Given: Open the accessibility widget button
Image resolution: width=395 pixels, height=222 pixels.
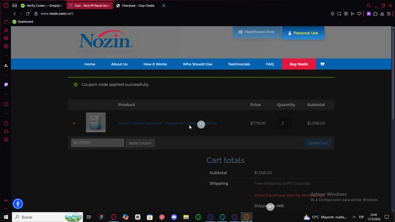Looking at the screenshot, I should pyautogui.click(x=18, y=203).
